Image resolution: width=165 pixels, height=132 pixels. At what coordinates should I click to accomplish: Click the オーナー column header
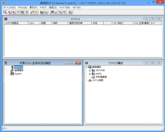pyautogui.click(x=156, y=23)
